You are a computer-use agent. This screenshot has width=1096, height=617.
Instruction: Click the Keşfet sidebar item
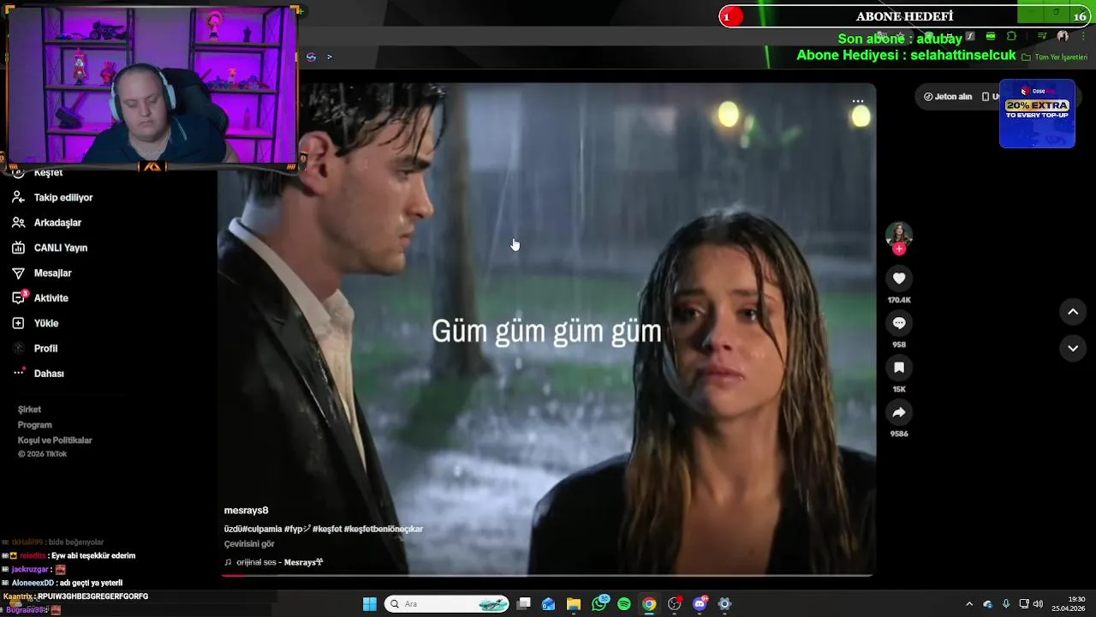[39, 172]
